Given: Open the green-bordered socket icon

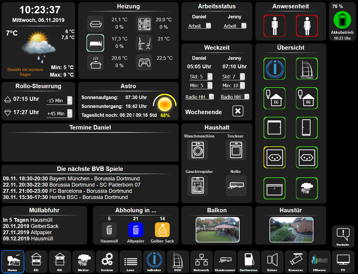Looking at the screenshot, I should [x=307, y=157].
